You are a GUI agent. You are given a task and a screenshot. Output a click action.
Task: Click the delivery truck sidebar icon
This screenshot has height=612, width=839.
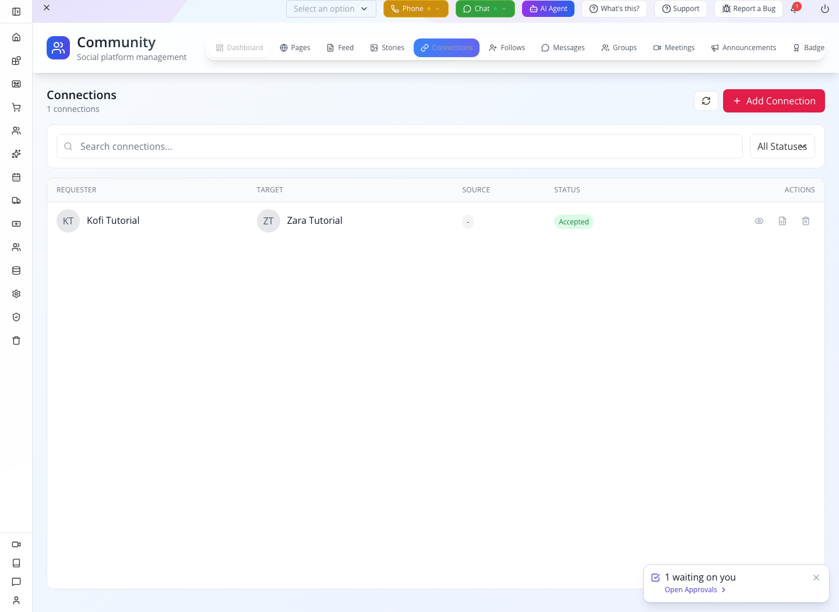pyautogui.click(x=16, y=201)
